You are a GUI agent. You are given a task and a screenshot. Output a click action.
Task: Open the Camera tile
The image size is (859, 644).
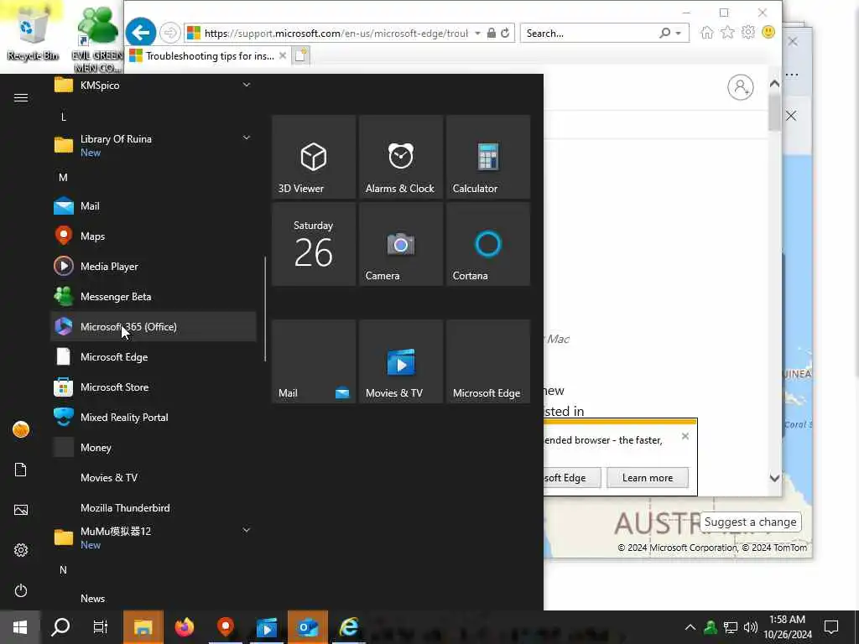point(400,244)
